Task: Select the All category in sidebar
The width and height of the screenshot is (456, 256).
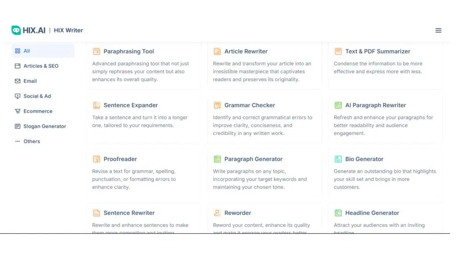Action: point(27,51)
